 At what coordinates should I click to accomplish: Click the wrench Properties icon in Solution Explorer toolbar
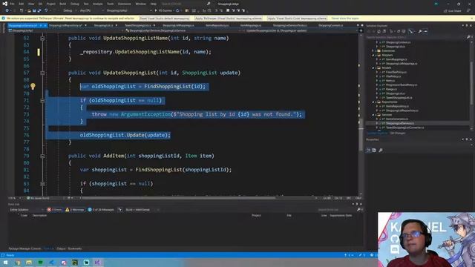point(420,31)
